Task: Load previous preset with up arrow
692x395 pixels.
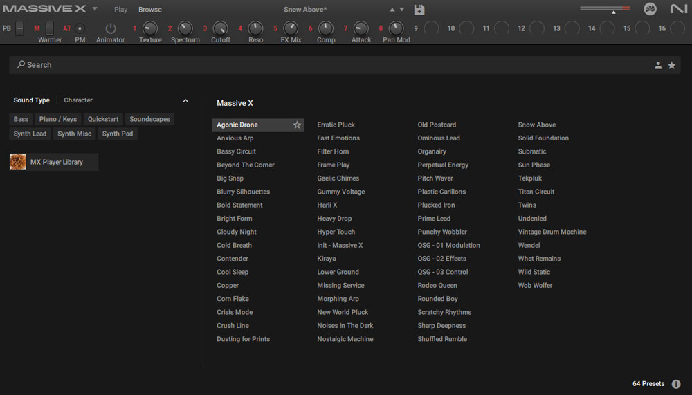Action: [x=392, y=9]
